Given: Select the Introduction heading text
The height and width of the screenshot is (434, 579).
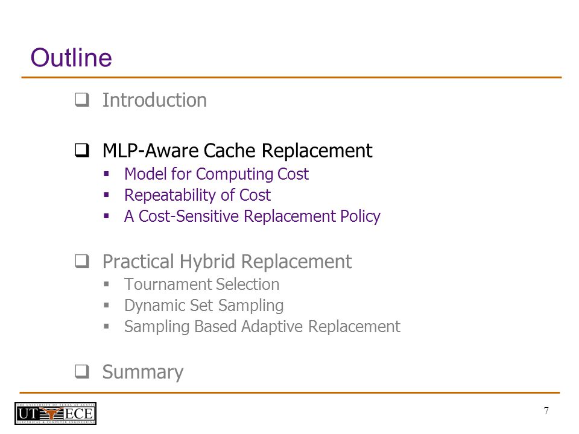Looking at the screenshot, I should click(x=154, y=100).
